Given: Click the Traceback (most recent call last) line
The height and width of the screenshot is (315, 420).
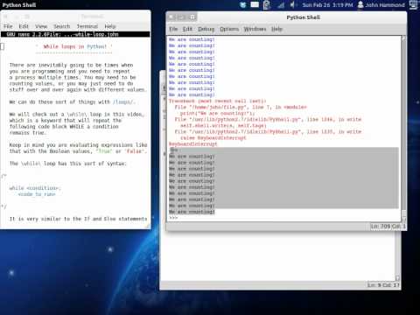Looking at the screenshot, I should tap(217, 101).
